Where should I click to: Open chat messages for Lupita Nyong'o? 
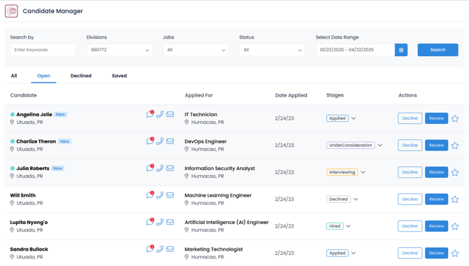(150, 222)
